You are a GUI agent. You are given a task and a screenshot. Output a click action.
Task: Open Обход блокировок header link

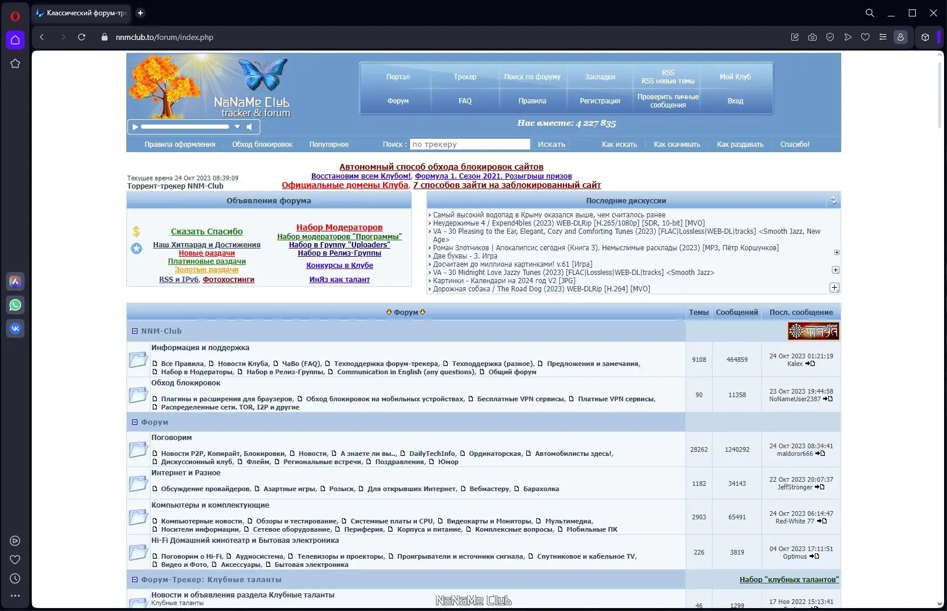[x=262, y=145]
